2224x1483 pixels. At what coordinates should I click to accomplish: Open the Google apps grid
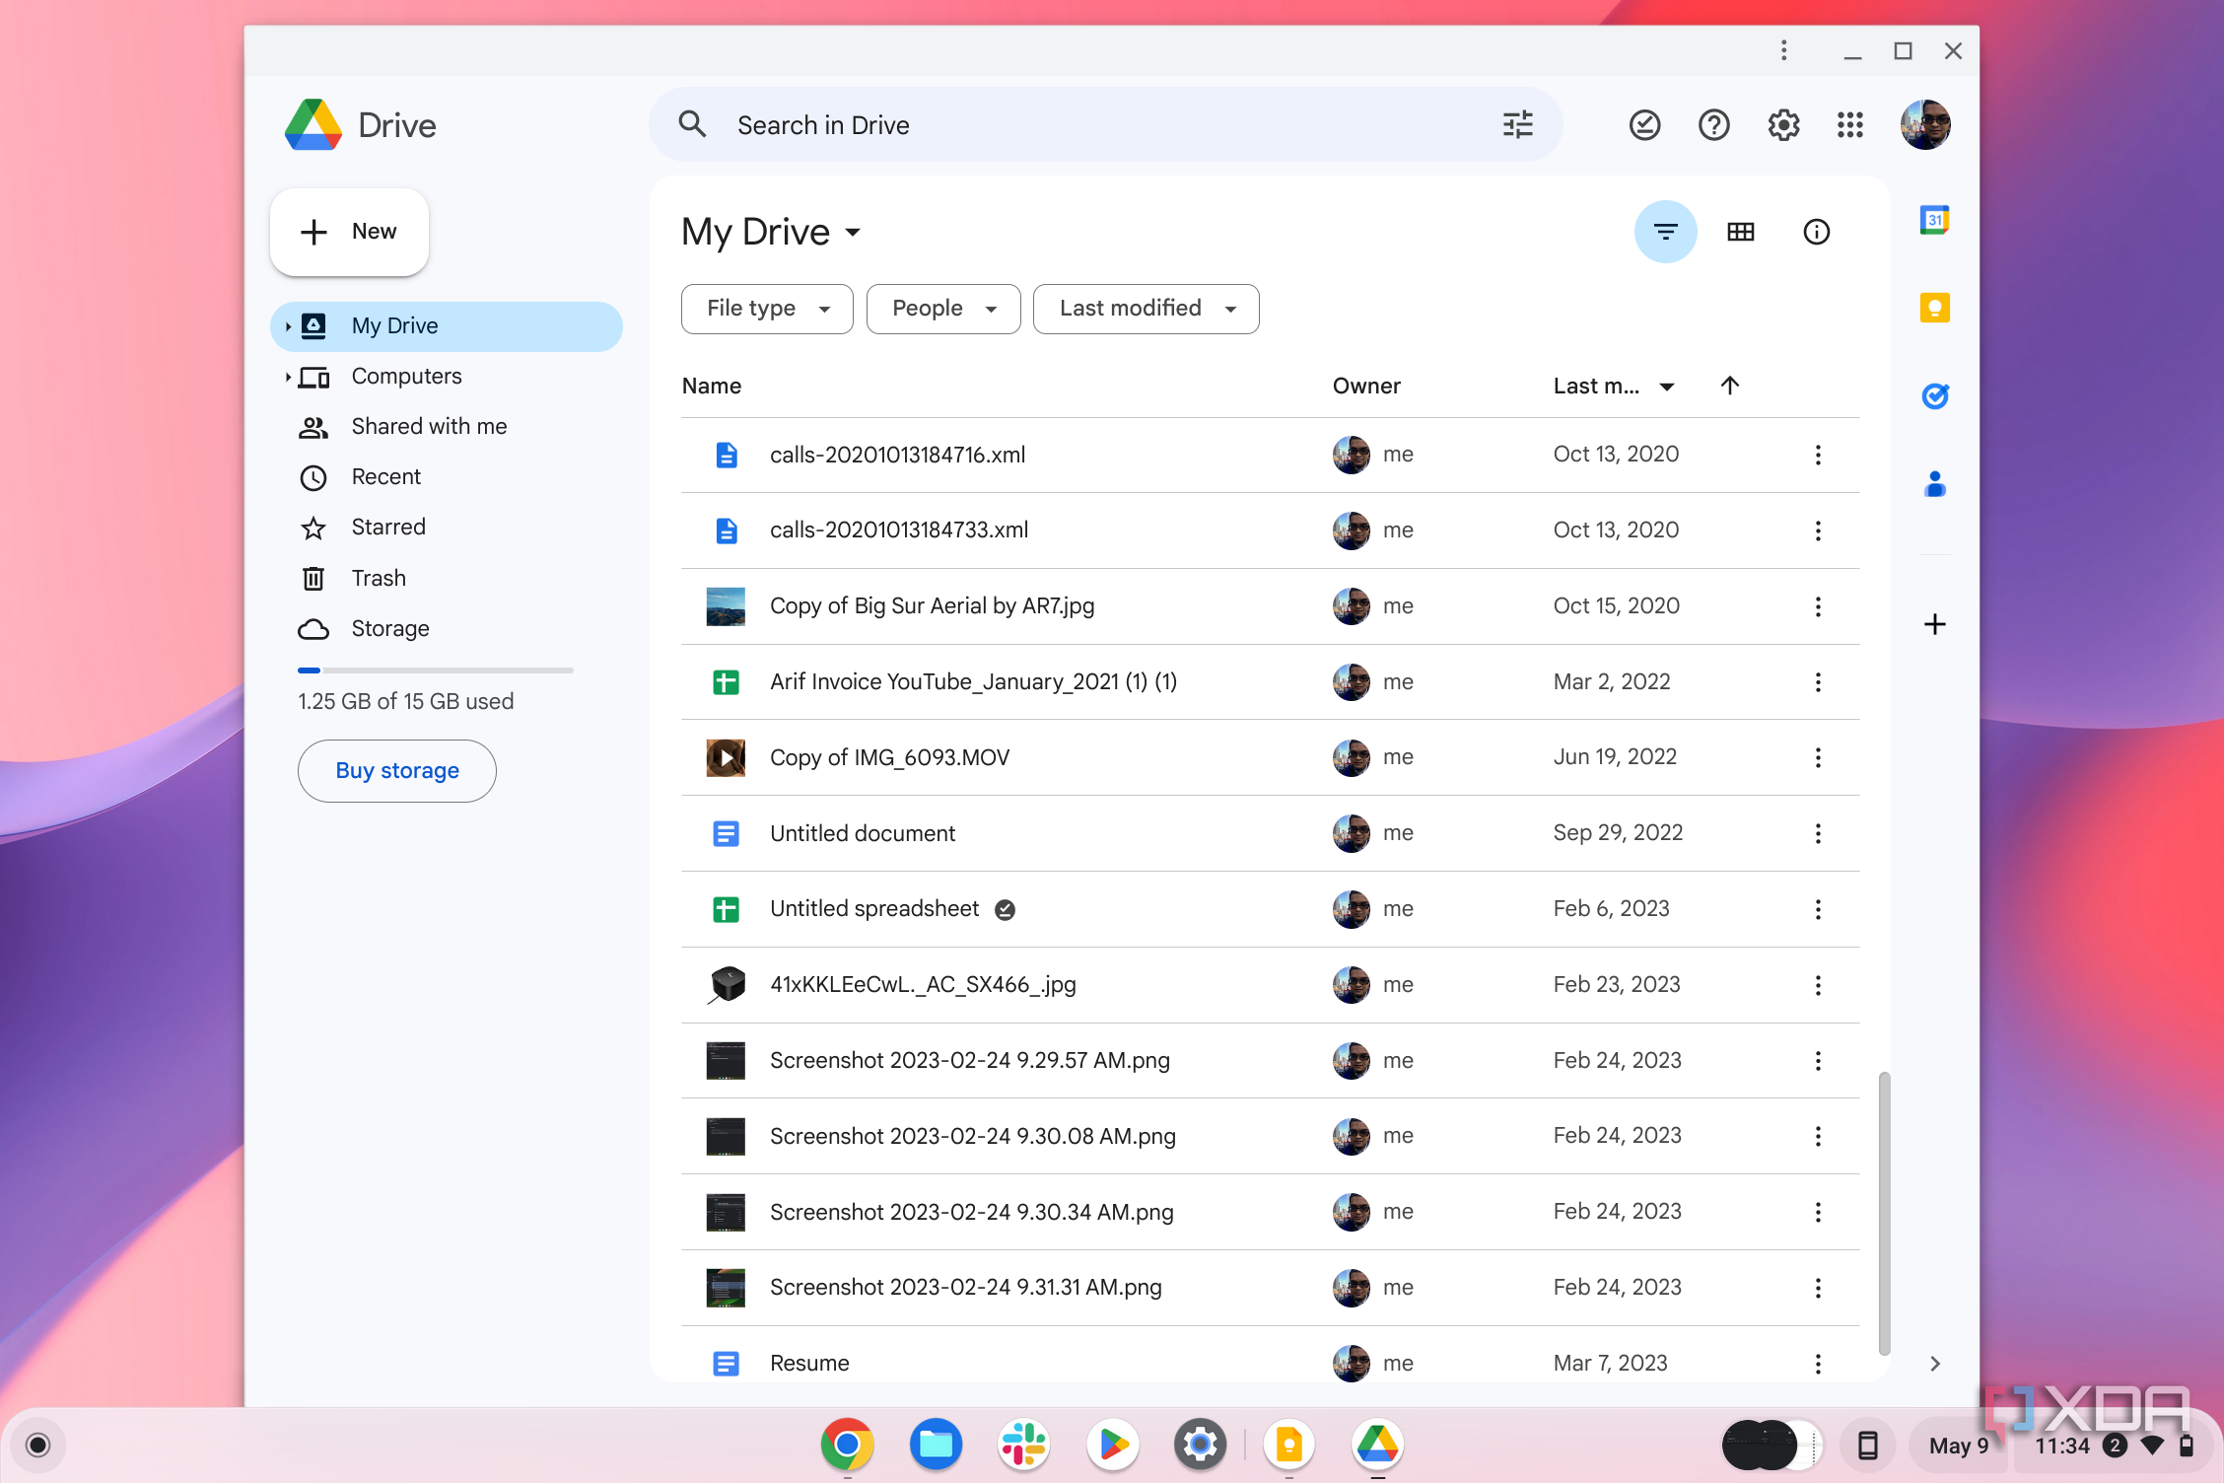(1849, 124)
